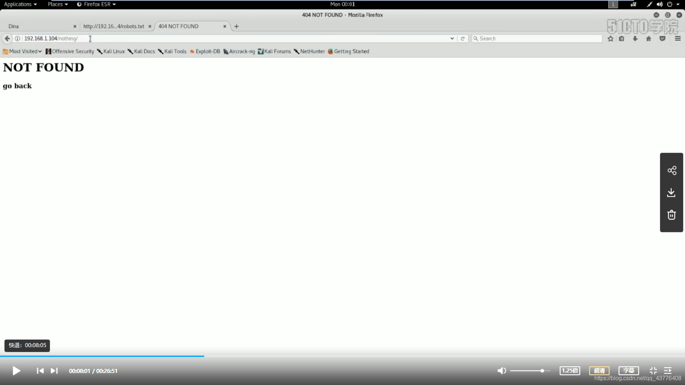
Task: Open Kali Linux bookmark
Action: coord(111,51)
